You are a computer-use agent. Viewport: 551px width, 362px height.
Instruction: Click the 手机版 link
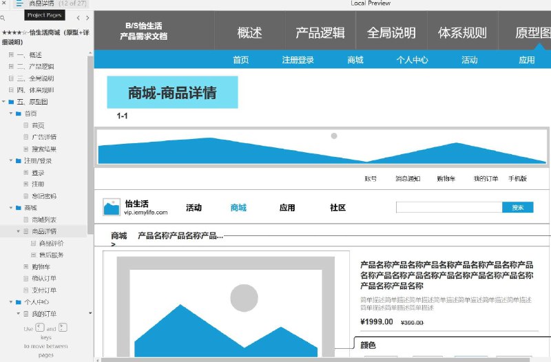pos(517,179)
